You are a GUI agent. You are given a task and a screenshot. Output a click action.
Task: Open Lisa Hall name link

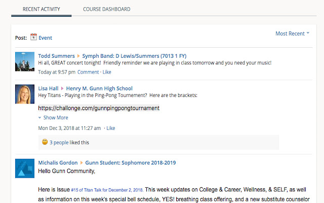[49, 88]
